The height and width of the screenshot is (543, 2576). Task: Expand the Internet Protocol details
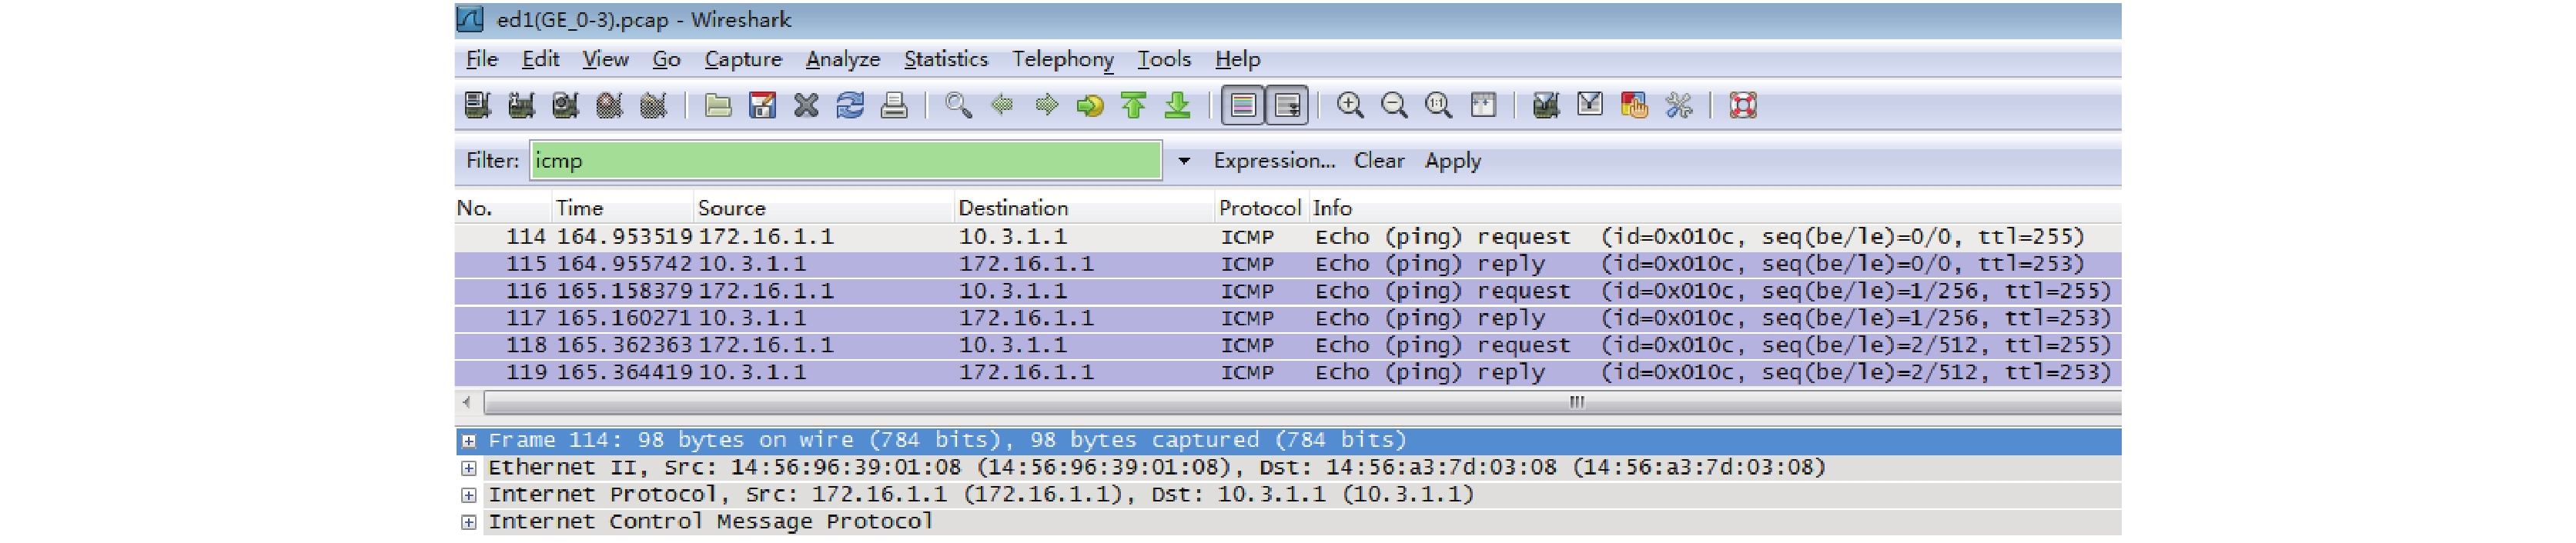pyautogui.click(x=468, y=494)
